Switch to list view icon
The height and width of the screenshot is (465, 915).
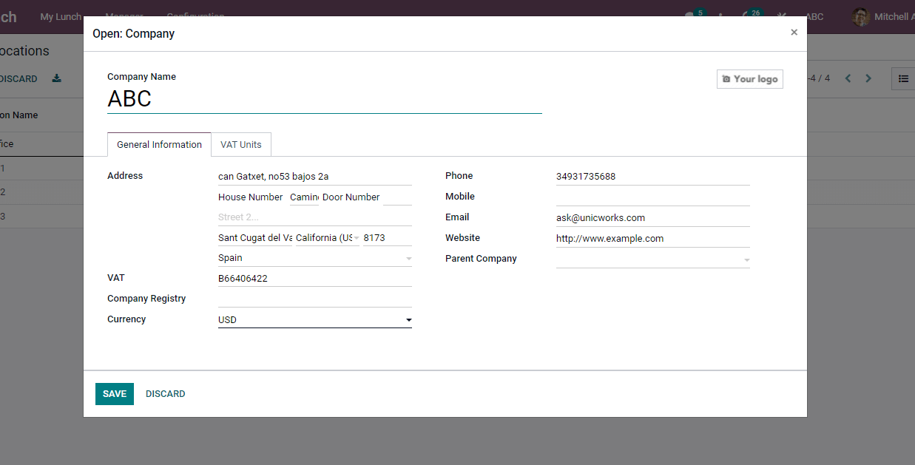(x=903, y=78)
